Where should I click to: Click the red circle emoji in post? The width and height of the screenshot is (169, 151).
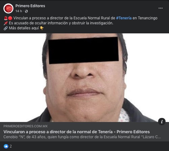click(x=10, y=18)
